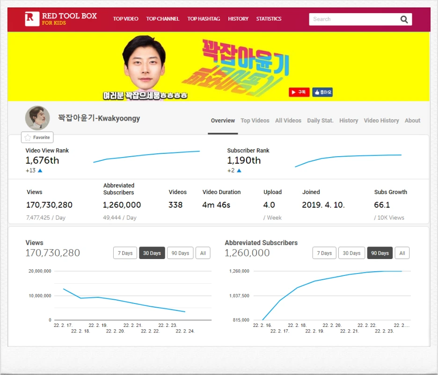438x375 pixels.
Task: Open the HISTORY menu in the header
Action: pos(238,19)
